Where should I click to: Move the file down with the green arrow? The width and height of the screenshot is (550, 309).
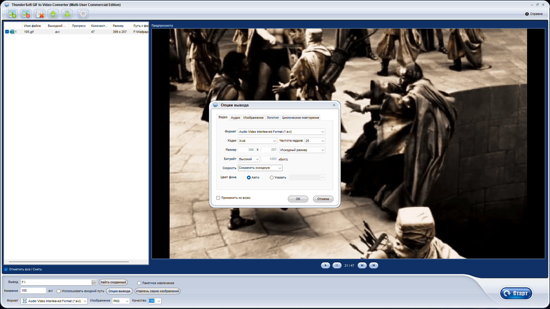[x=67, y=14]
